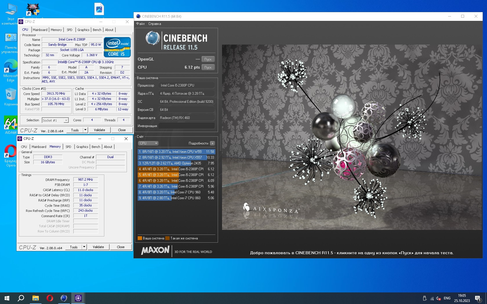
Task: Select ranking row 2 Xeon X557 10.33
Action: pyautogui.click(x=176, y=158)
